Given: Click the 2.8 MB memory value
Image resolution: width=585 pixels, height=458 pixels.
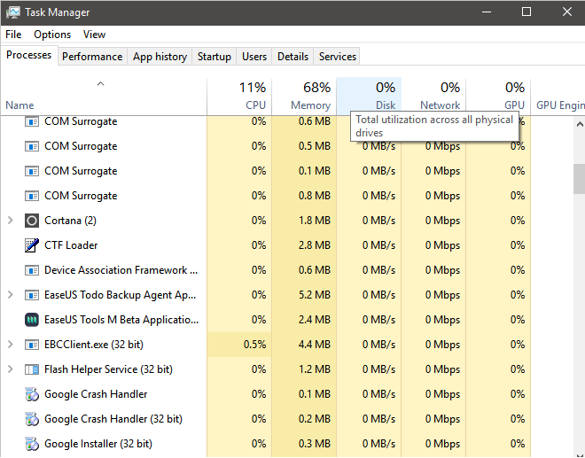Looking at the screenshot, I should coord(314,245).
